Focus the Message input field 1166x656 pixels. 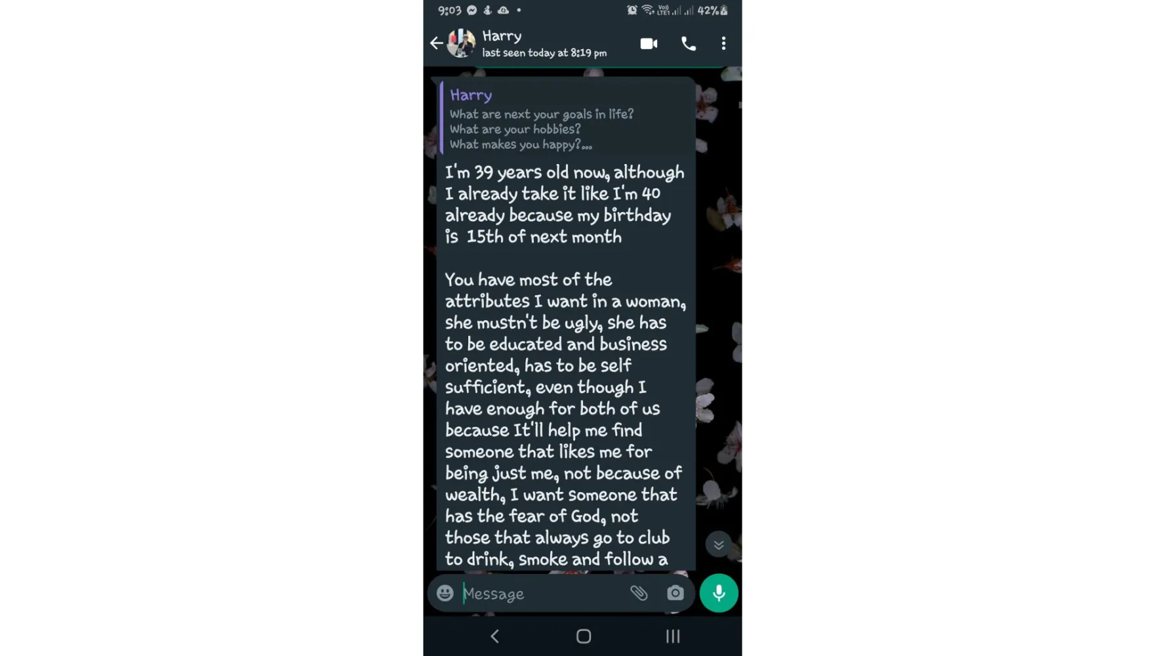click(x=541, y=594)
